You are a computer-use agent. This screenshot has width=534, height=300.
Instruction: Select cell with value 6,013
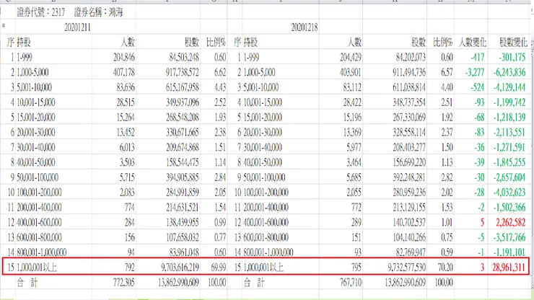[x=127, y=147]
